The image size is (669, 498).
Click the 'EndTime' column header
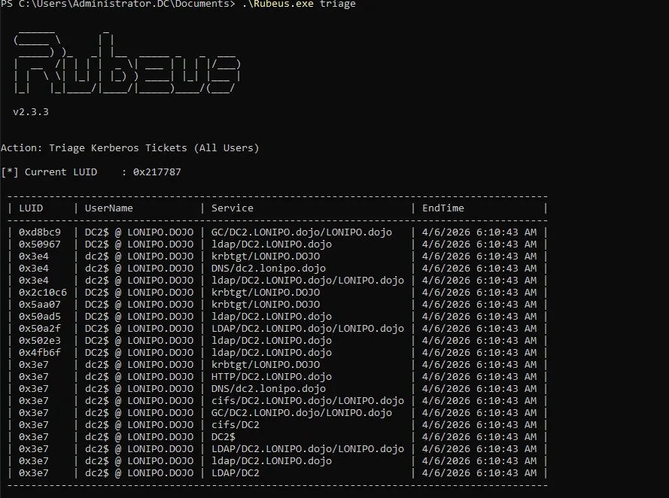pyautogui.click(x=443, y=208)
